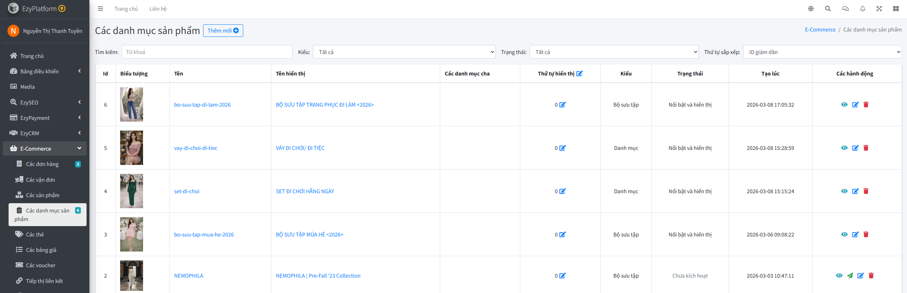This screenshot has width=907, height=293.
Task: Click the green publish icon for NEMOPHILA
Action: [x=850, y=275]
